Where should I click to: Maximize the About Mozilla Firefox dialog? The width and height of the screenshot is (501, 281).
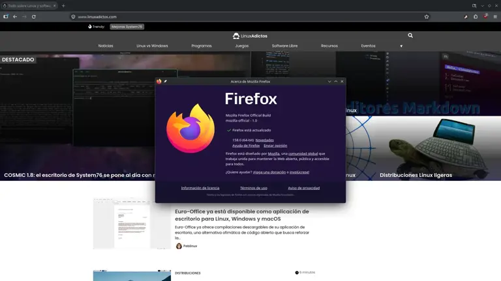pyautogui.click(x=336, y=81)
